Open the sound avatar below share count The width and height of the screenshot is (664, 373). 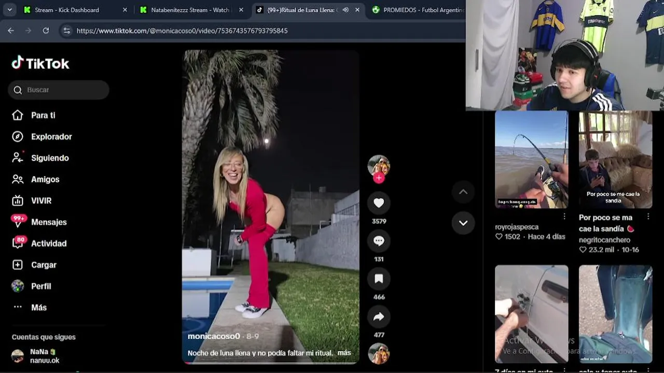click(379, 354)
